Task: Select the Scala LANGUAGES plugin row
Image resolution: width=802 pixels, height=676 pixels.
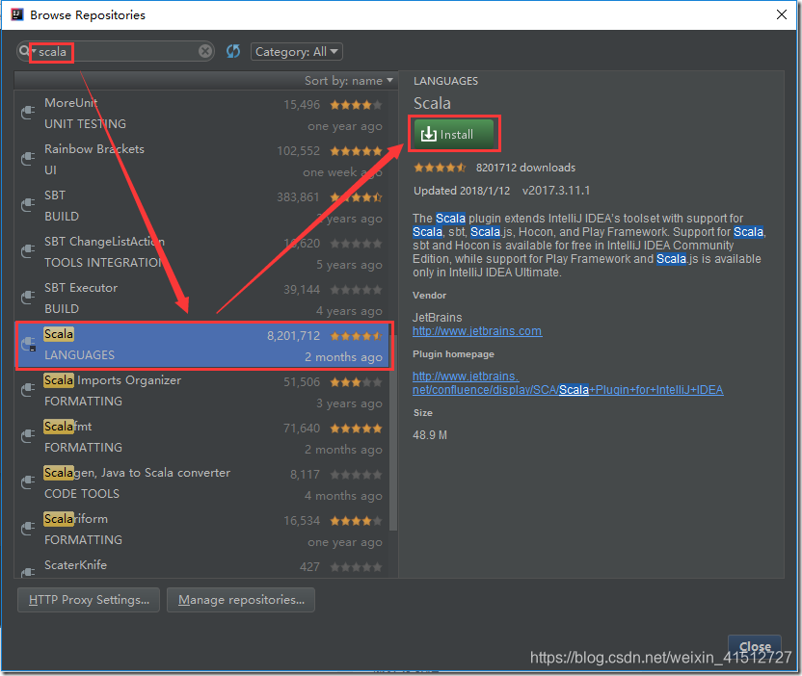Action: [x=203, y=345]
